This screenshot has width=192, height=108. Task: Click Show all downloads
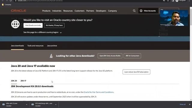click(183, 104)
